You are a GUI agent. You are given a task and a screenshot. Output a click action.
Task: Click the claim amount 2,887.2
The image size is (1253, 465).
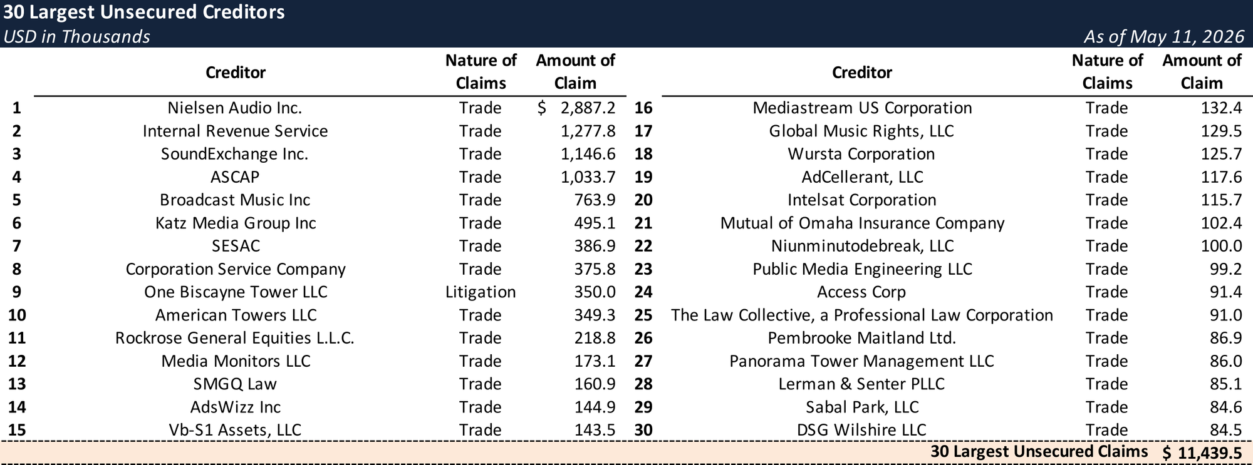pos(588,108)
